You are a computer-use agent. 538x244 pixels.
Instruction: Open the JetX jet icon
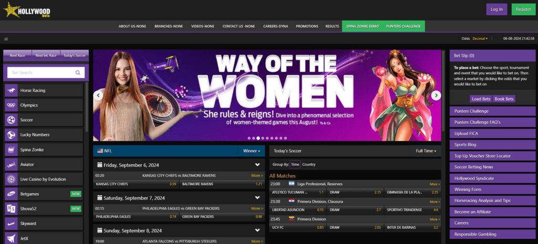point(12,238)
